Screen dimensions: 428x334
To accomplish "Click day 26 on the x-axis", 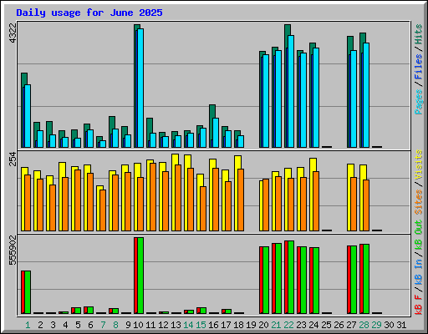I will (339, 325).
